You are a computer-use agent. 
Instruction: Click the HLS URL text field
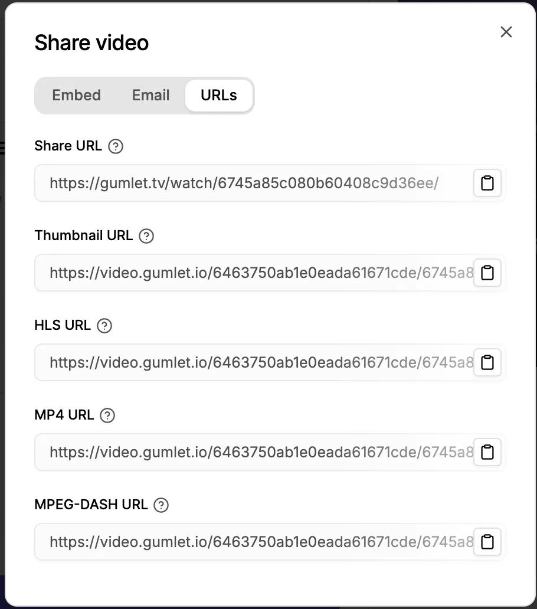point(254,362)
